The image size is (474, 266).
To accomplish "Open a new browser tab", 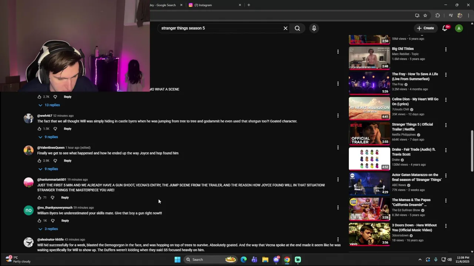I will (248, 5).
